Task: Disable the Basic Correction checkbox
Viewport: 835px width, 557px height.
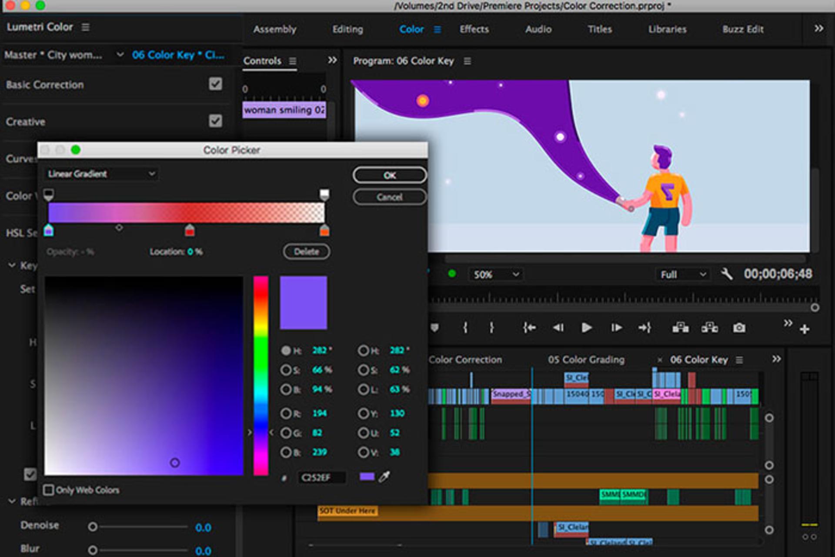Action: (215, 83)
